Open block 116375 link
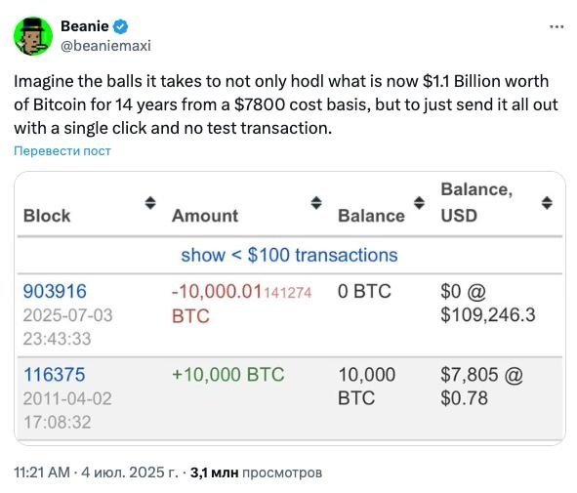Viewport: 577px width, 493px height. pos(55,375)
